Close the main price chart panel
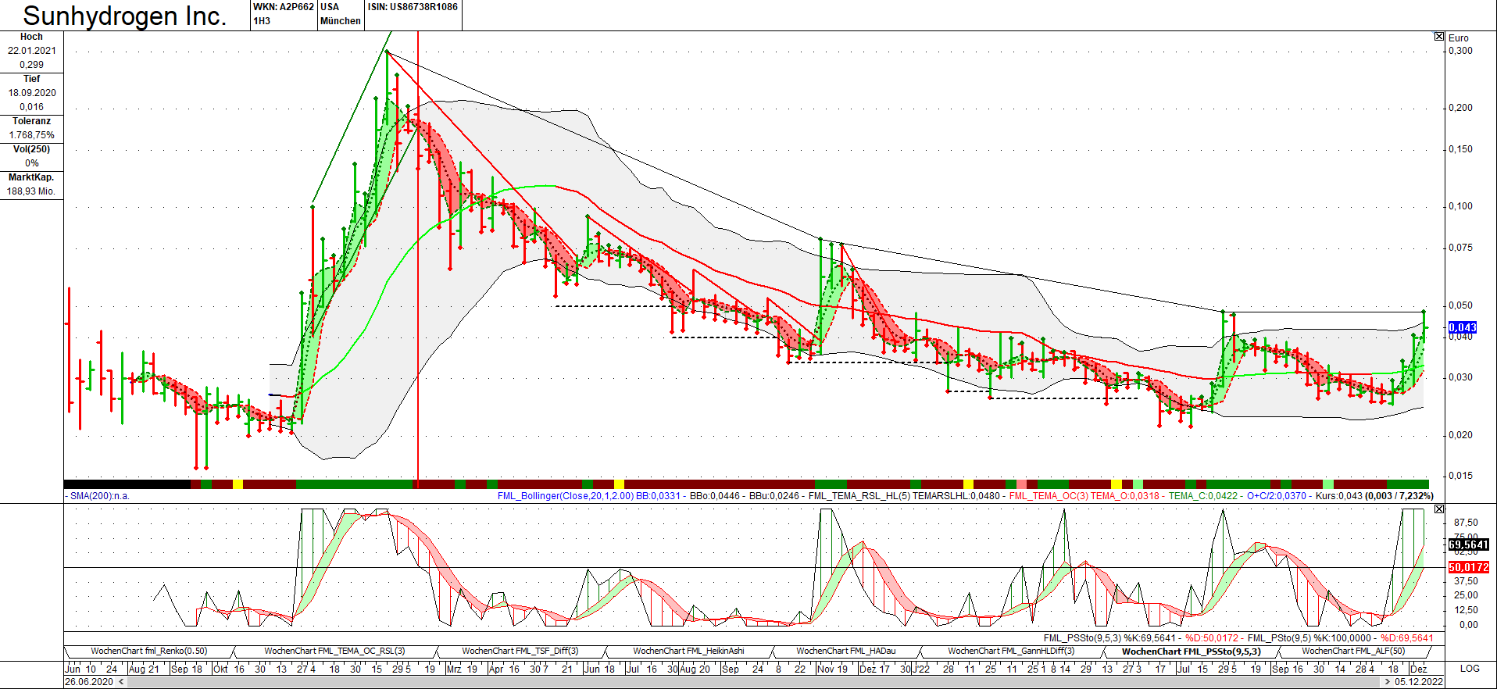 [x=1439, y=37]
